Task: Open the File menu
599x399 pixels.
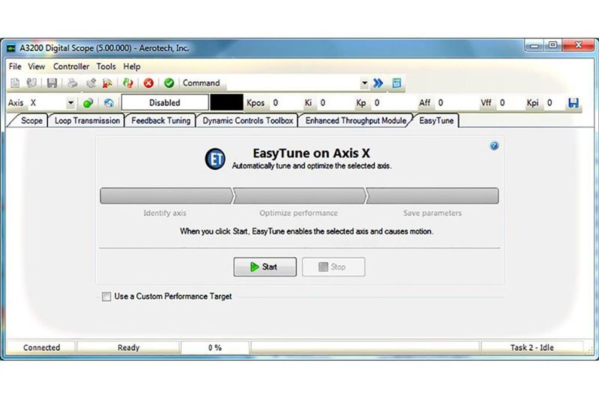Action: tap(16, 66)
